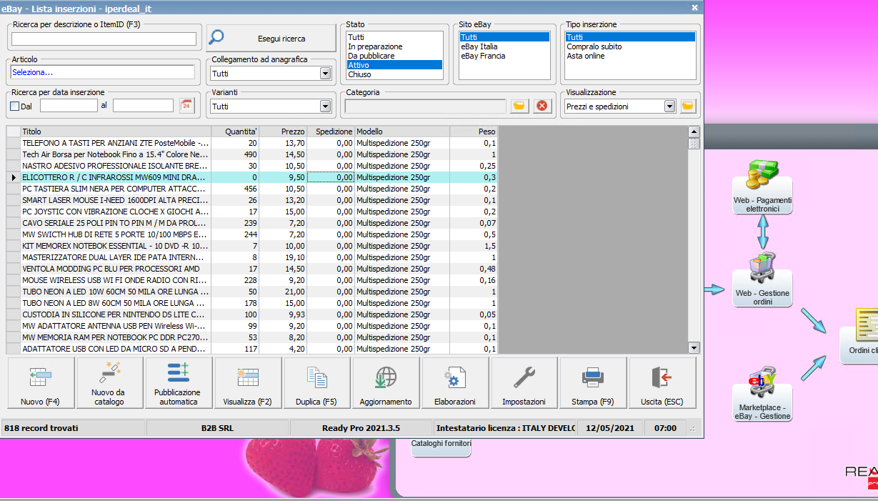Select In preparazione in the Stato list
Screen dimensions: 878x501
394,46
